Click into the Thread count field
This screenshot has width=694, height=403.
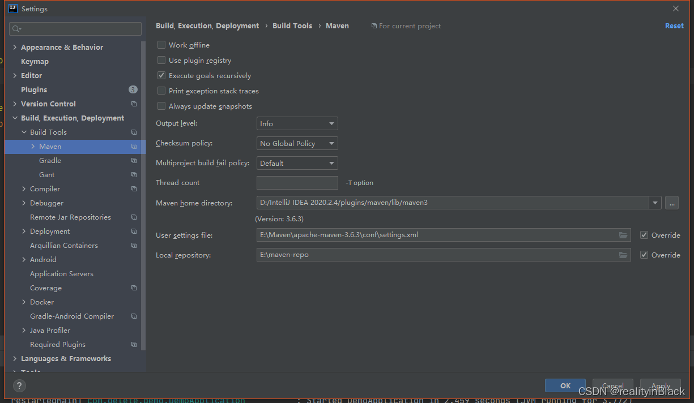[x=297, y=183]
